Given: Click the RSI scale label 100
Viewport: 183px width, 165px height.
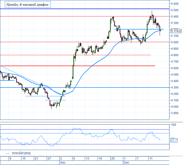Looking at the screenshot, I should 173,125.
